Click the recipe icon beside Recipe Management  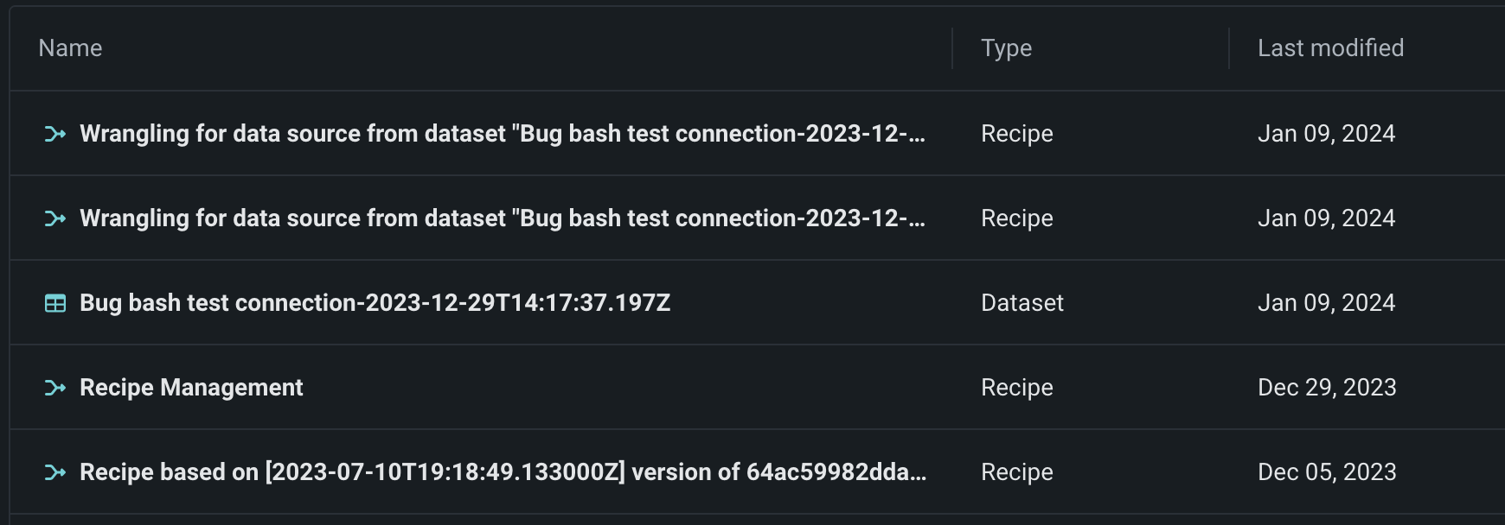click(x=55, y=388)
